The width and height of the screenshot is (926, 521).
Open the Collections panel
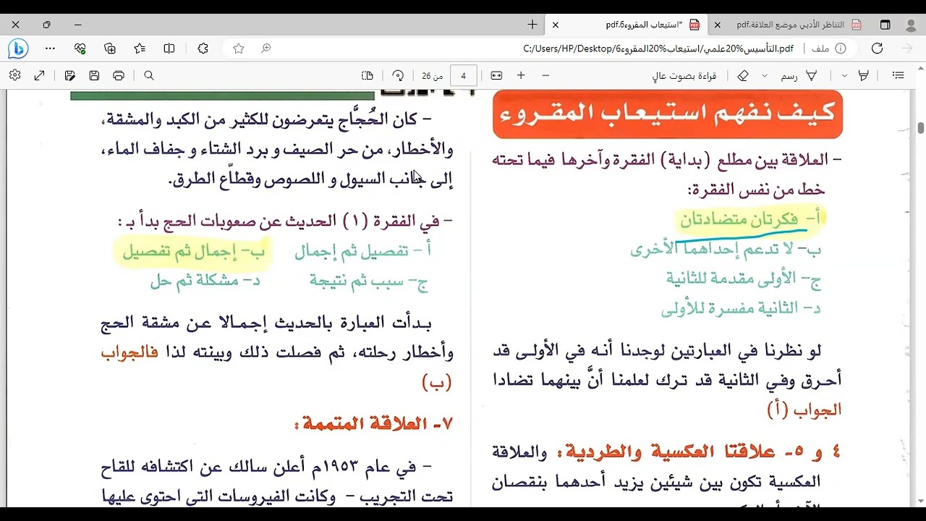tap(110, 48)
